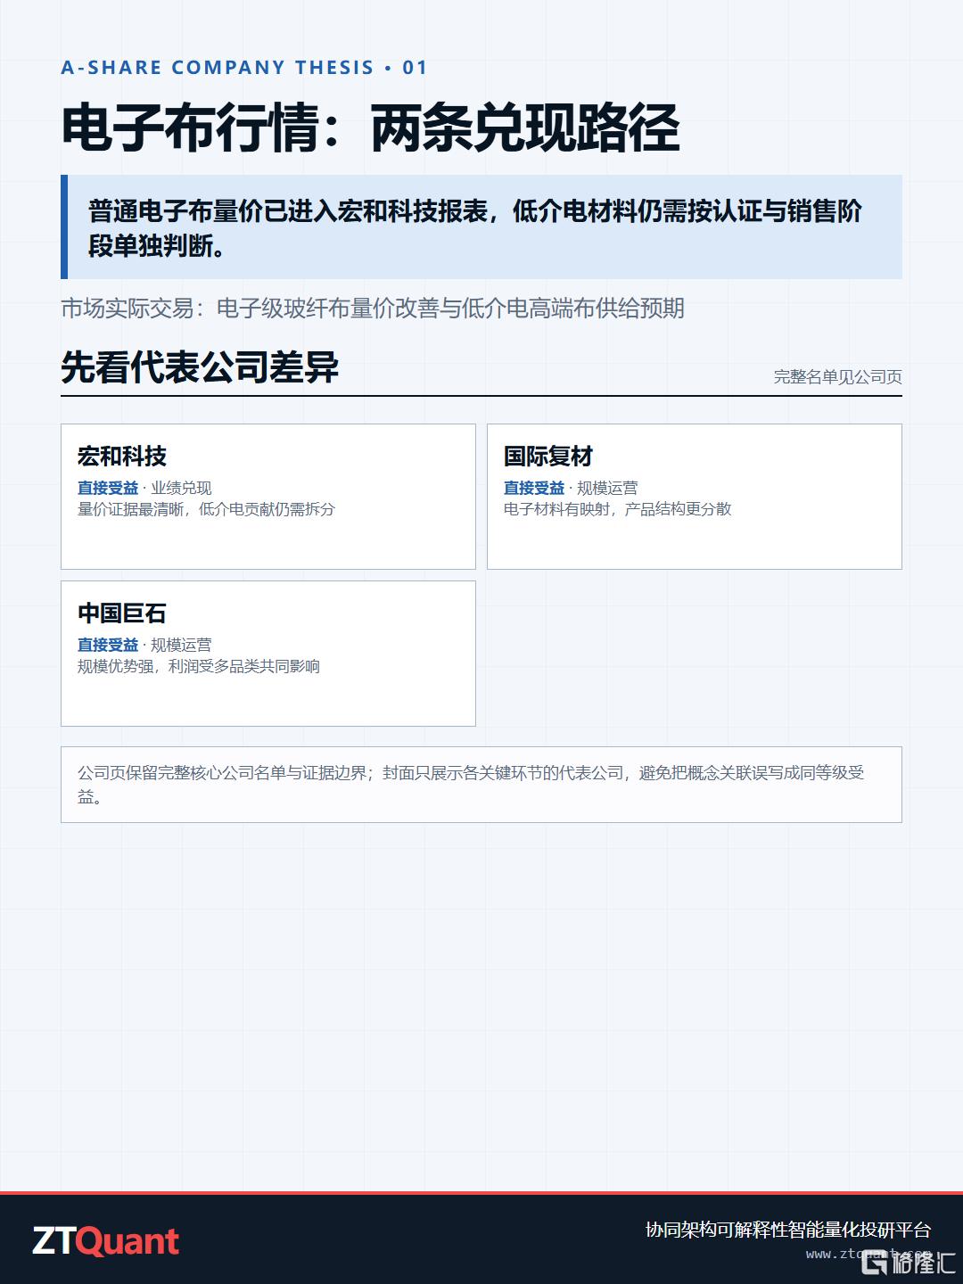The height and width of the screenshot is (1284, 963).
Task: Click the blue highlighted summary box
Action: [481, 227]
